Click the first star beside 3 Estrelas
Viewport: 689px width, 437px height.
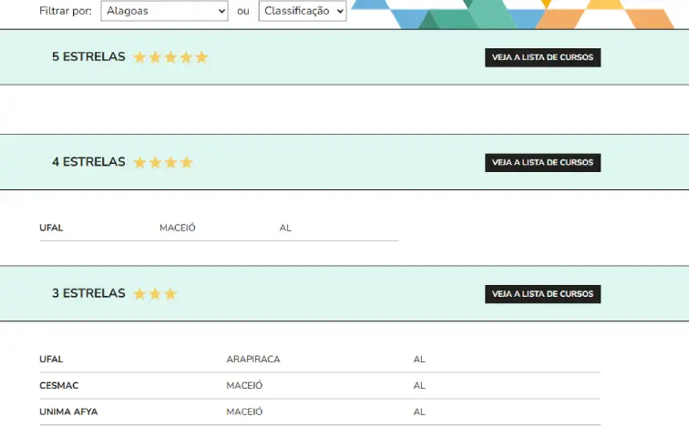point(139,294)
